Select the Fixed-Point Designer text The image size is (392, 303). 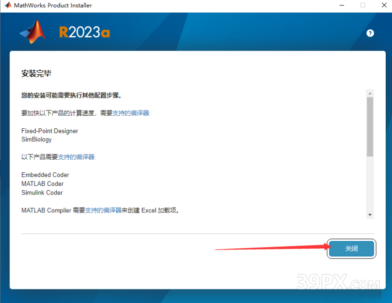point(50,131)
